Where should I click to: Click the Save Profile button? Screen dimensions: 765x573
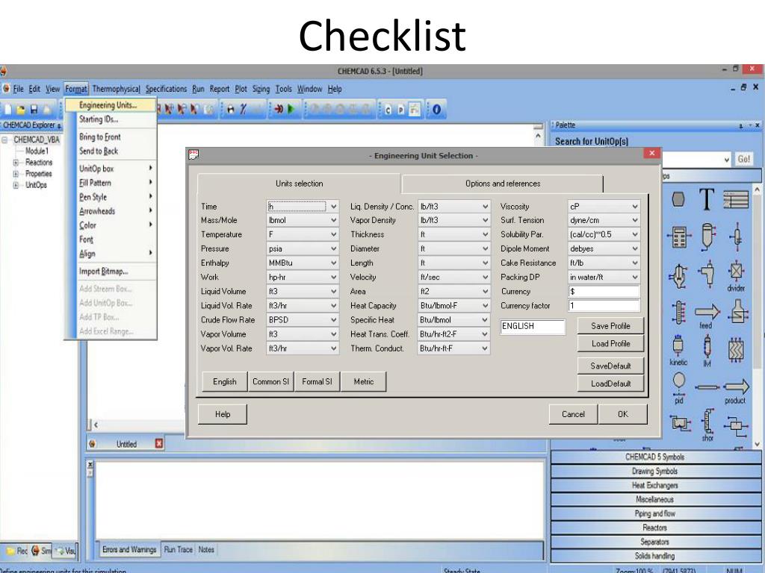pos(610,326)
